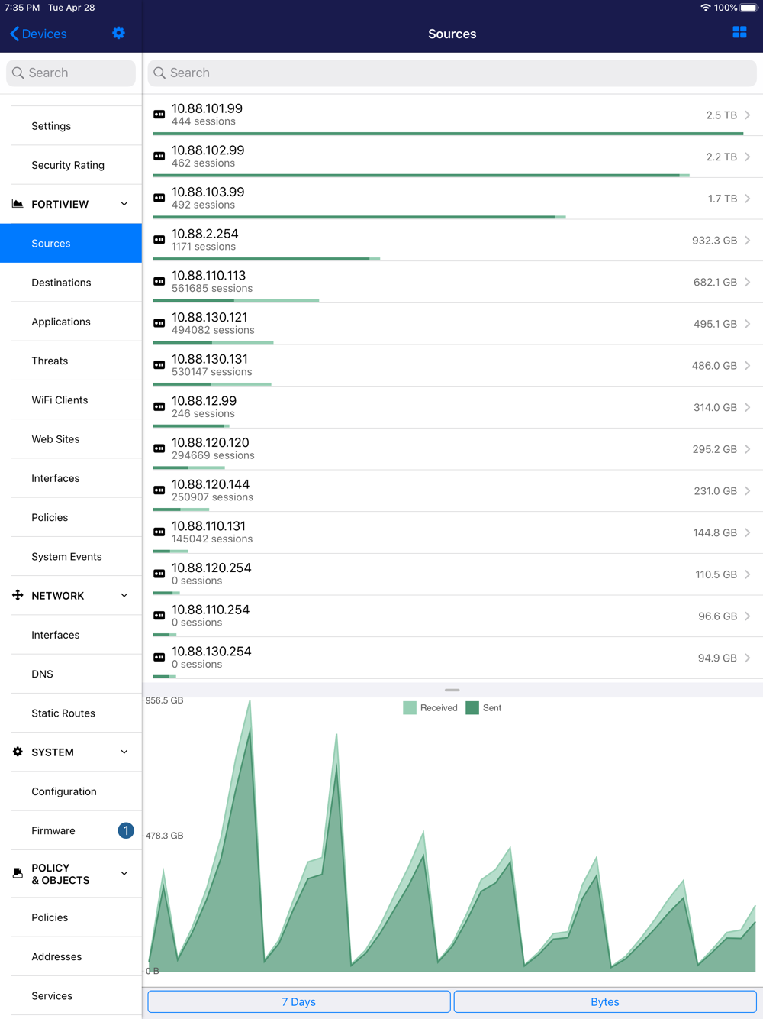Open Security Rating page
Viewport: 763px width, 1019px height.
click(71, 165)
